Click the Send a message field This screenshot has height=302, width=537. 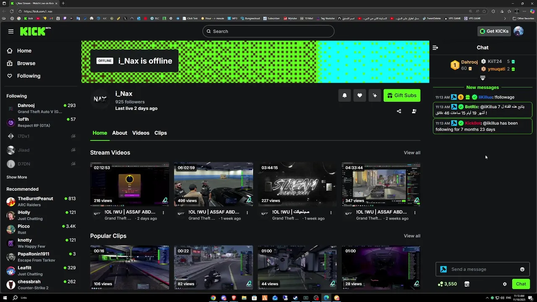[482, 269]
